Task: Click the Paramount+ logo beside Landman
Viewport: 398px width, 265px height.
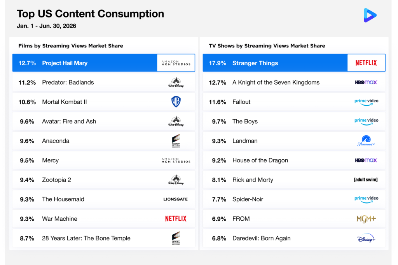Action: 366,141
